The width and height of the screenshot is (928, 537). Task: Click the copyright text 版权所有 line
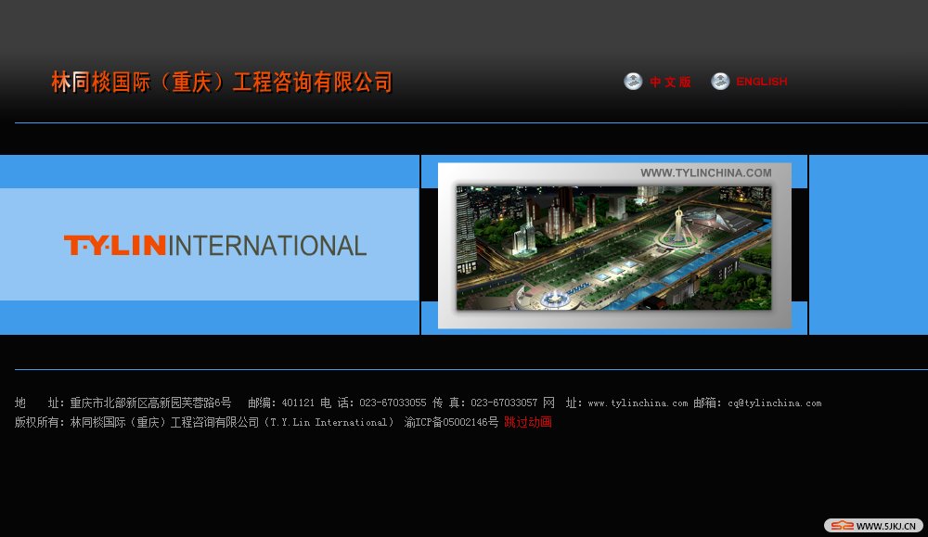pos(204,422)
